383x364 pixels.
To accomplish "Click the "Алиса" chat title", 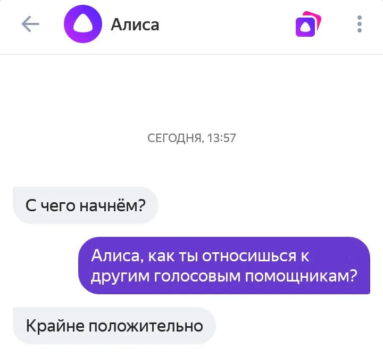I will 135,24.
